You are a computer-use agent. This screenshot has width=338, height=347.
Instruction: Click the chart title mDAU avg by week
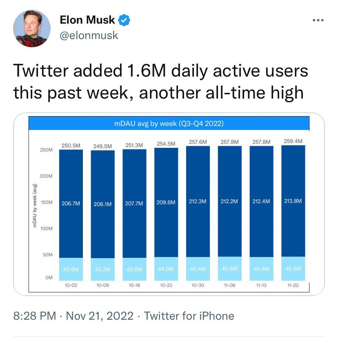click(169, 123)
